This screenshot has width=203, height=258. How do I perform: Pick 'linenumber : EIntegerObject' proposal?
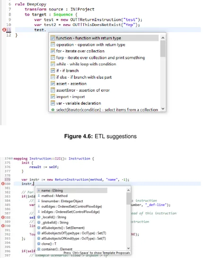click(62, 201)
